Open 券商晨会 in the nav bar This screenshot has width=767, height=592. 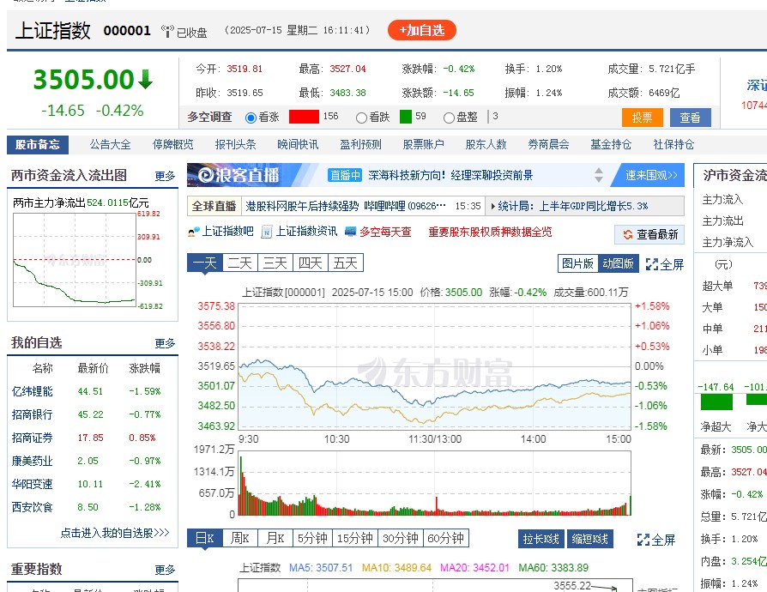pyautogui.click(x=548, y=145)
